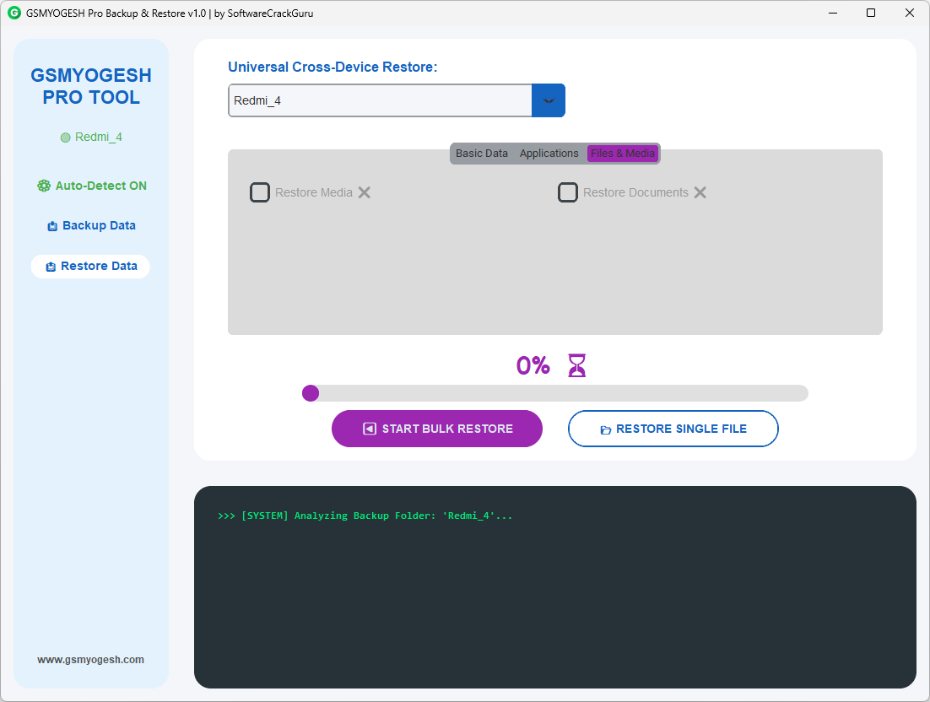Image resolution: width=930 pixels, height=702 pixels.
Task: Open the Redmi_4 combo box field
Action: [x=380, y=100]
